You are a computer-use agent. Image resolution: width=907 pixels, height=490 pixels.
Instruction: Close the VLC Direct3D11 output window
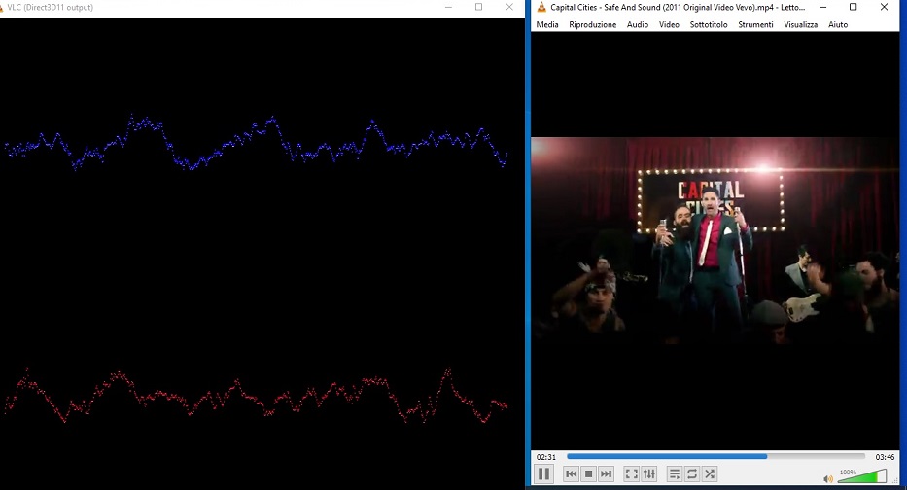(x=509, y=7)
